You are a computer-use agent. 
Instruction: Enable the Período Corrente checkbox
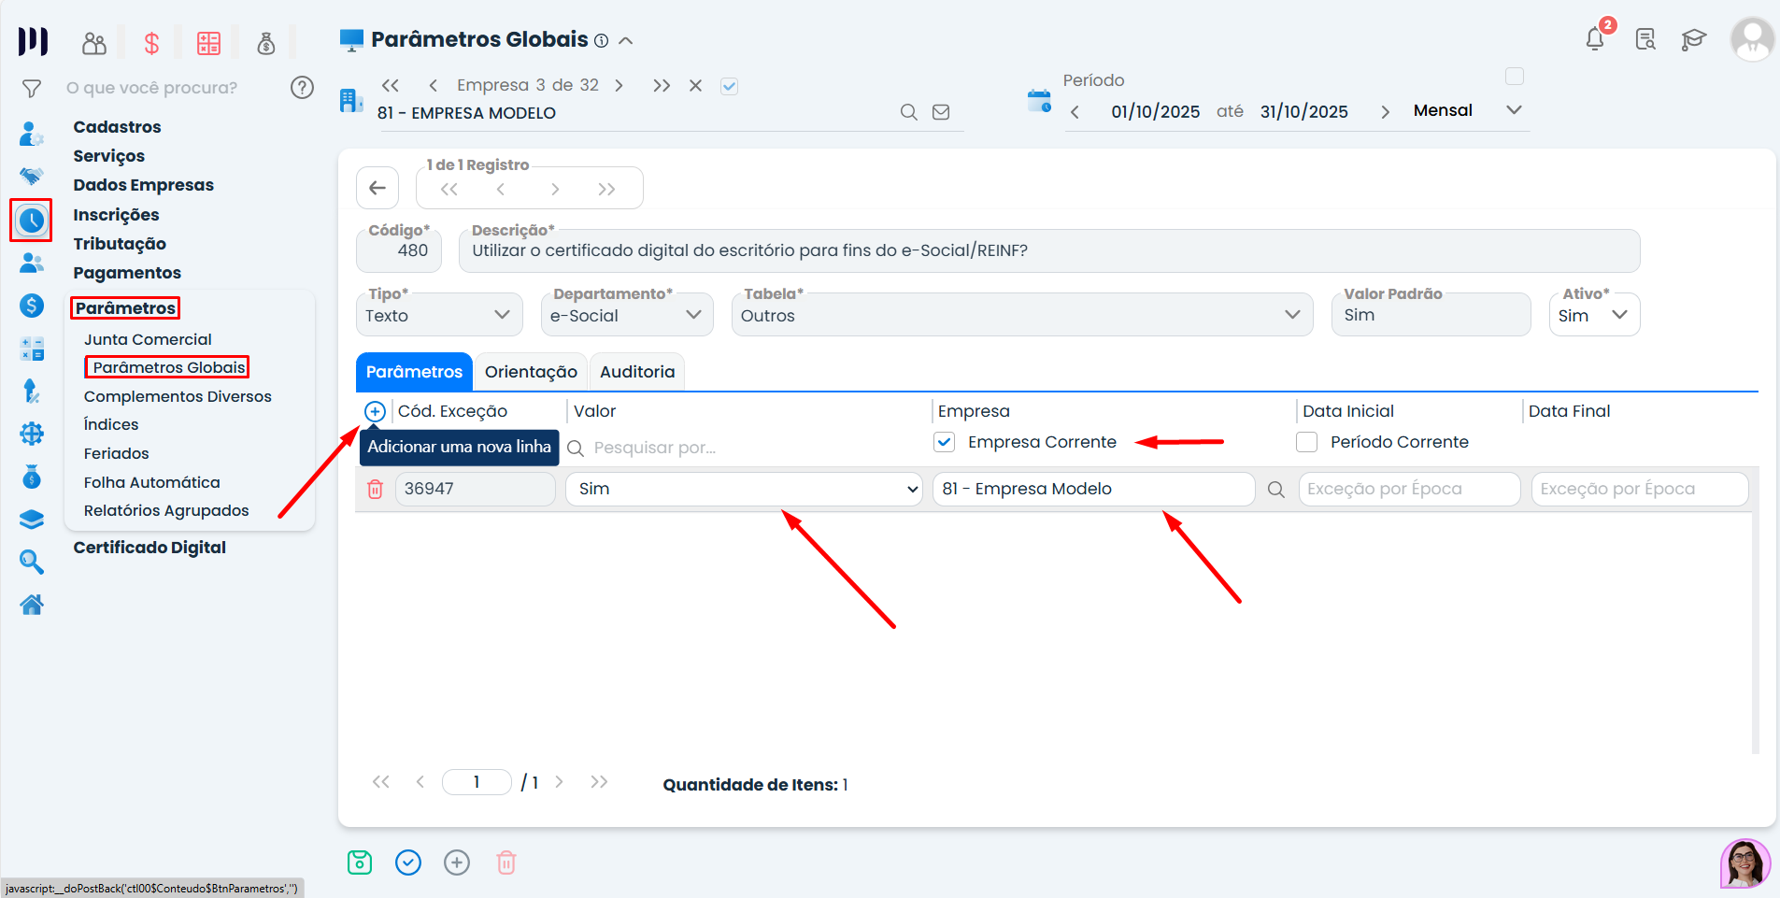coord(1307,442)
